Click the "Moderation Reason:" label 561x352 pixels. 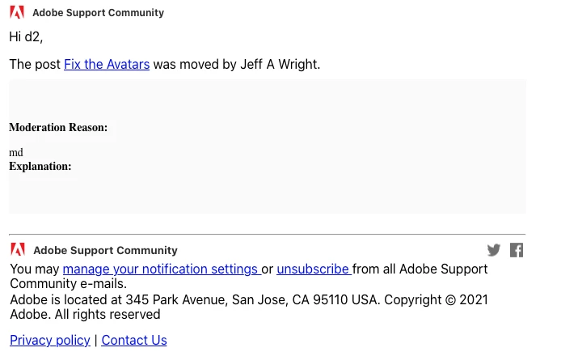point(58,127)
